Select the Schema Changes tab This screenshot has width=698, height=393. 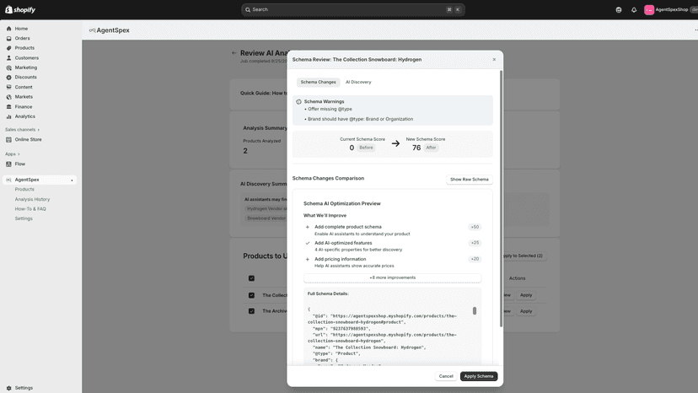tap(319, 82)
